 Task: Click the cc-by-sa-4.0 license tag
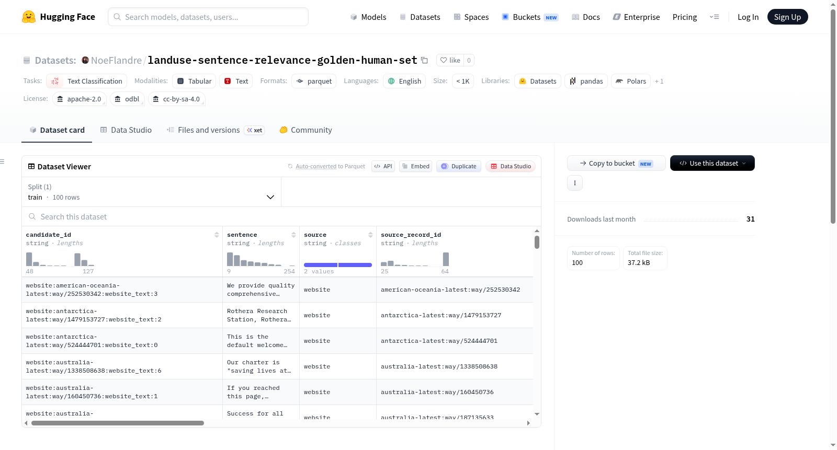(177, 99)
